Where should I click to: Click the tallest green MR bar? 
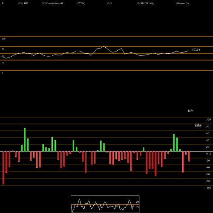tap(25, 140)
